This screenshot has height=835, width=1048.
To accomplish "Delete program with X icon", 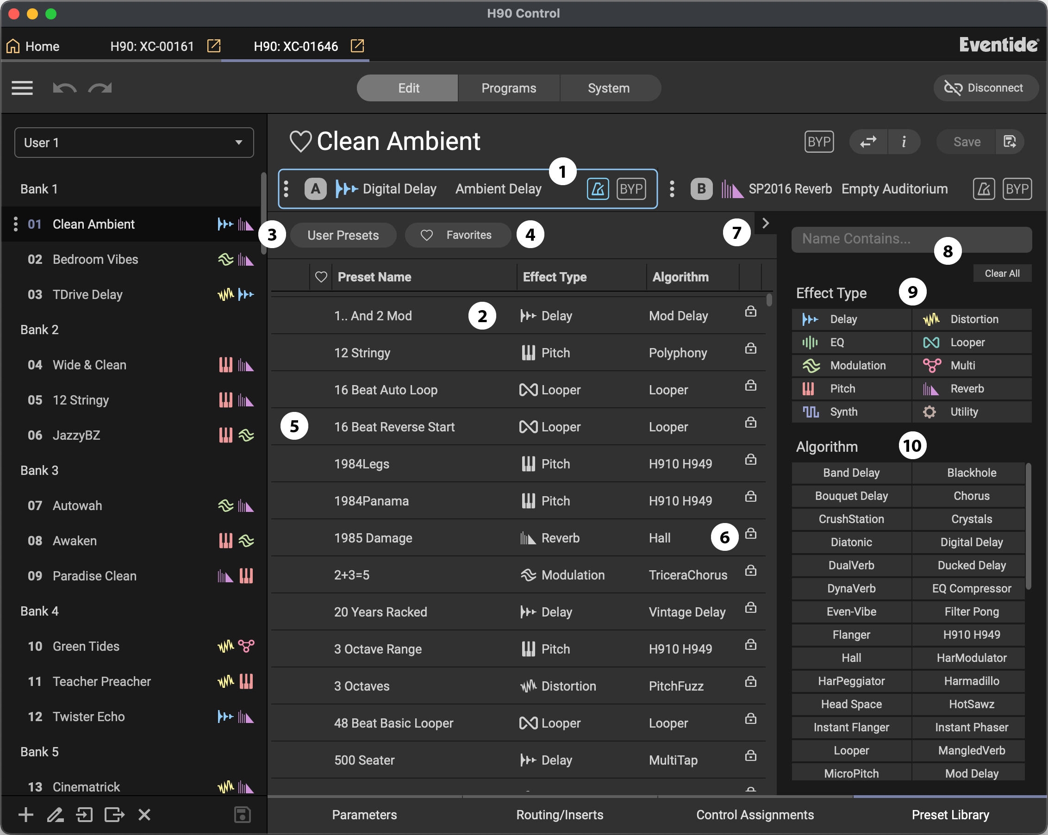I will pos(144,814).
